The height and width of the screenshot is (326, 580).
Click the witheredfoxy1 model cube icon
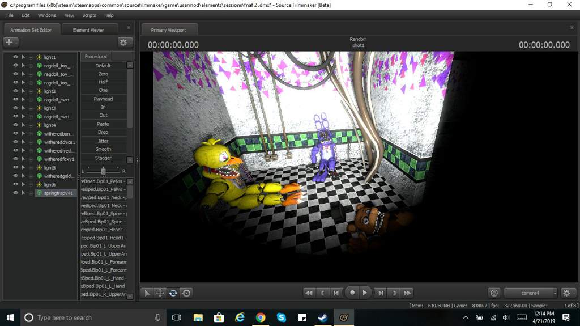pyautogui.click(x=39, y=159)
